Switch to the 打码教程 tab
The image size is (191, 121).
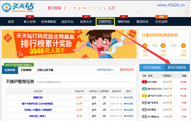(x=26, y=70)
